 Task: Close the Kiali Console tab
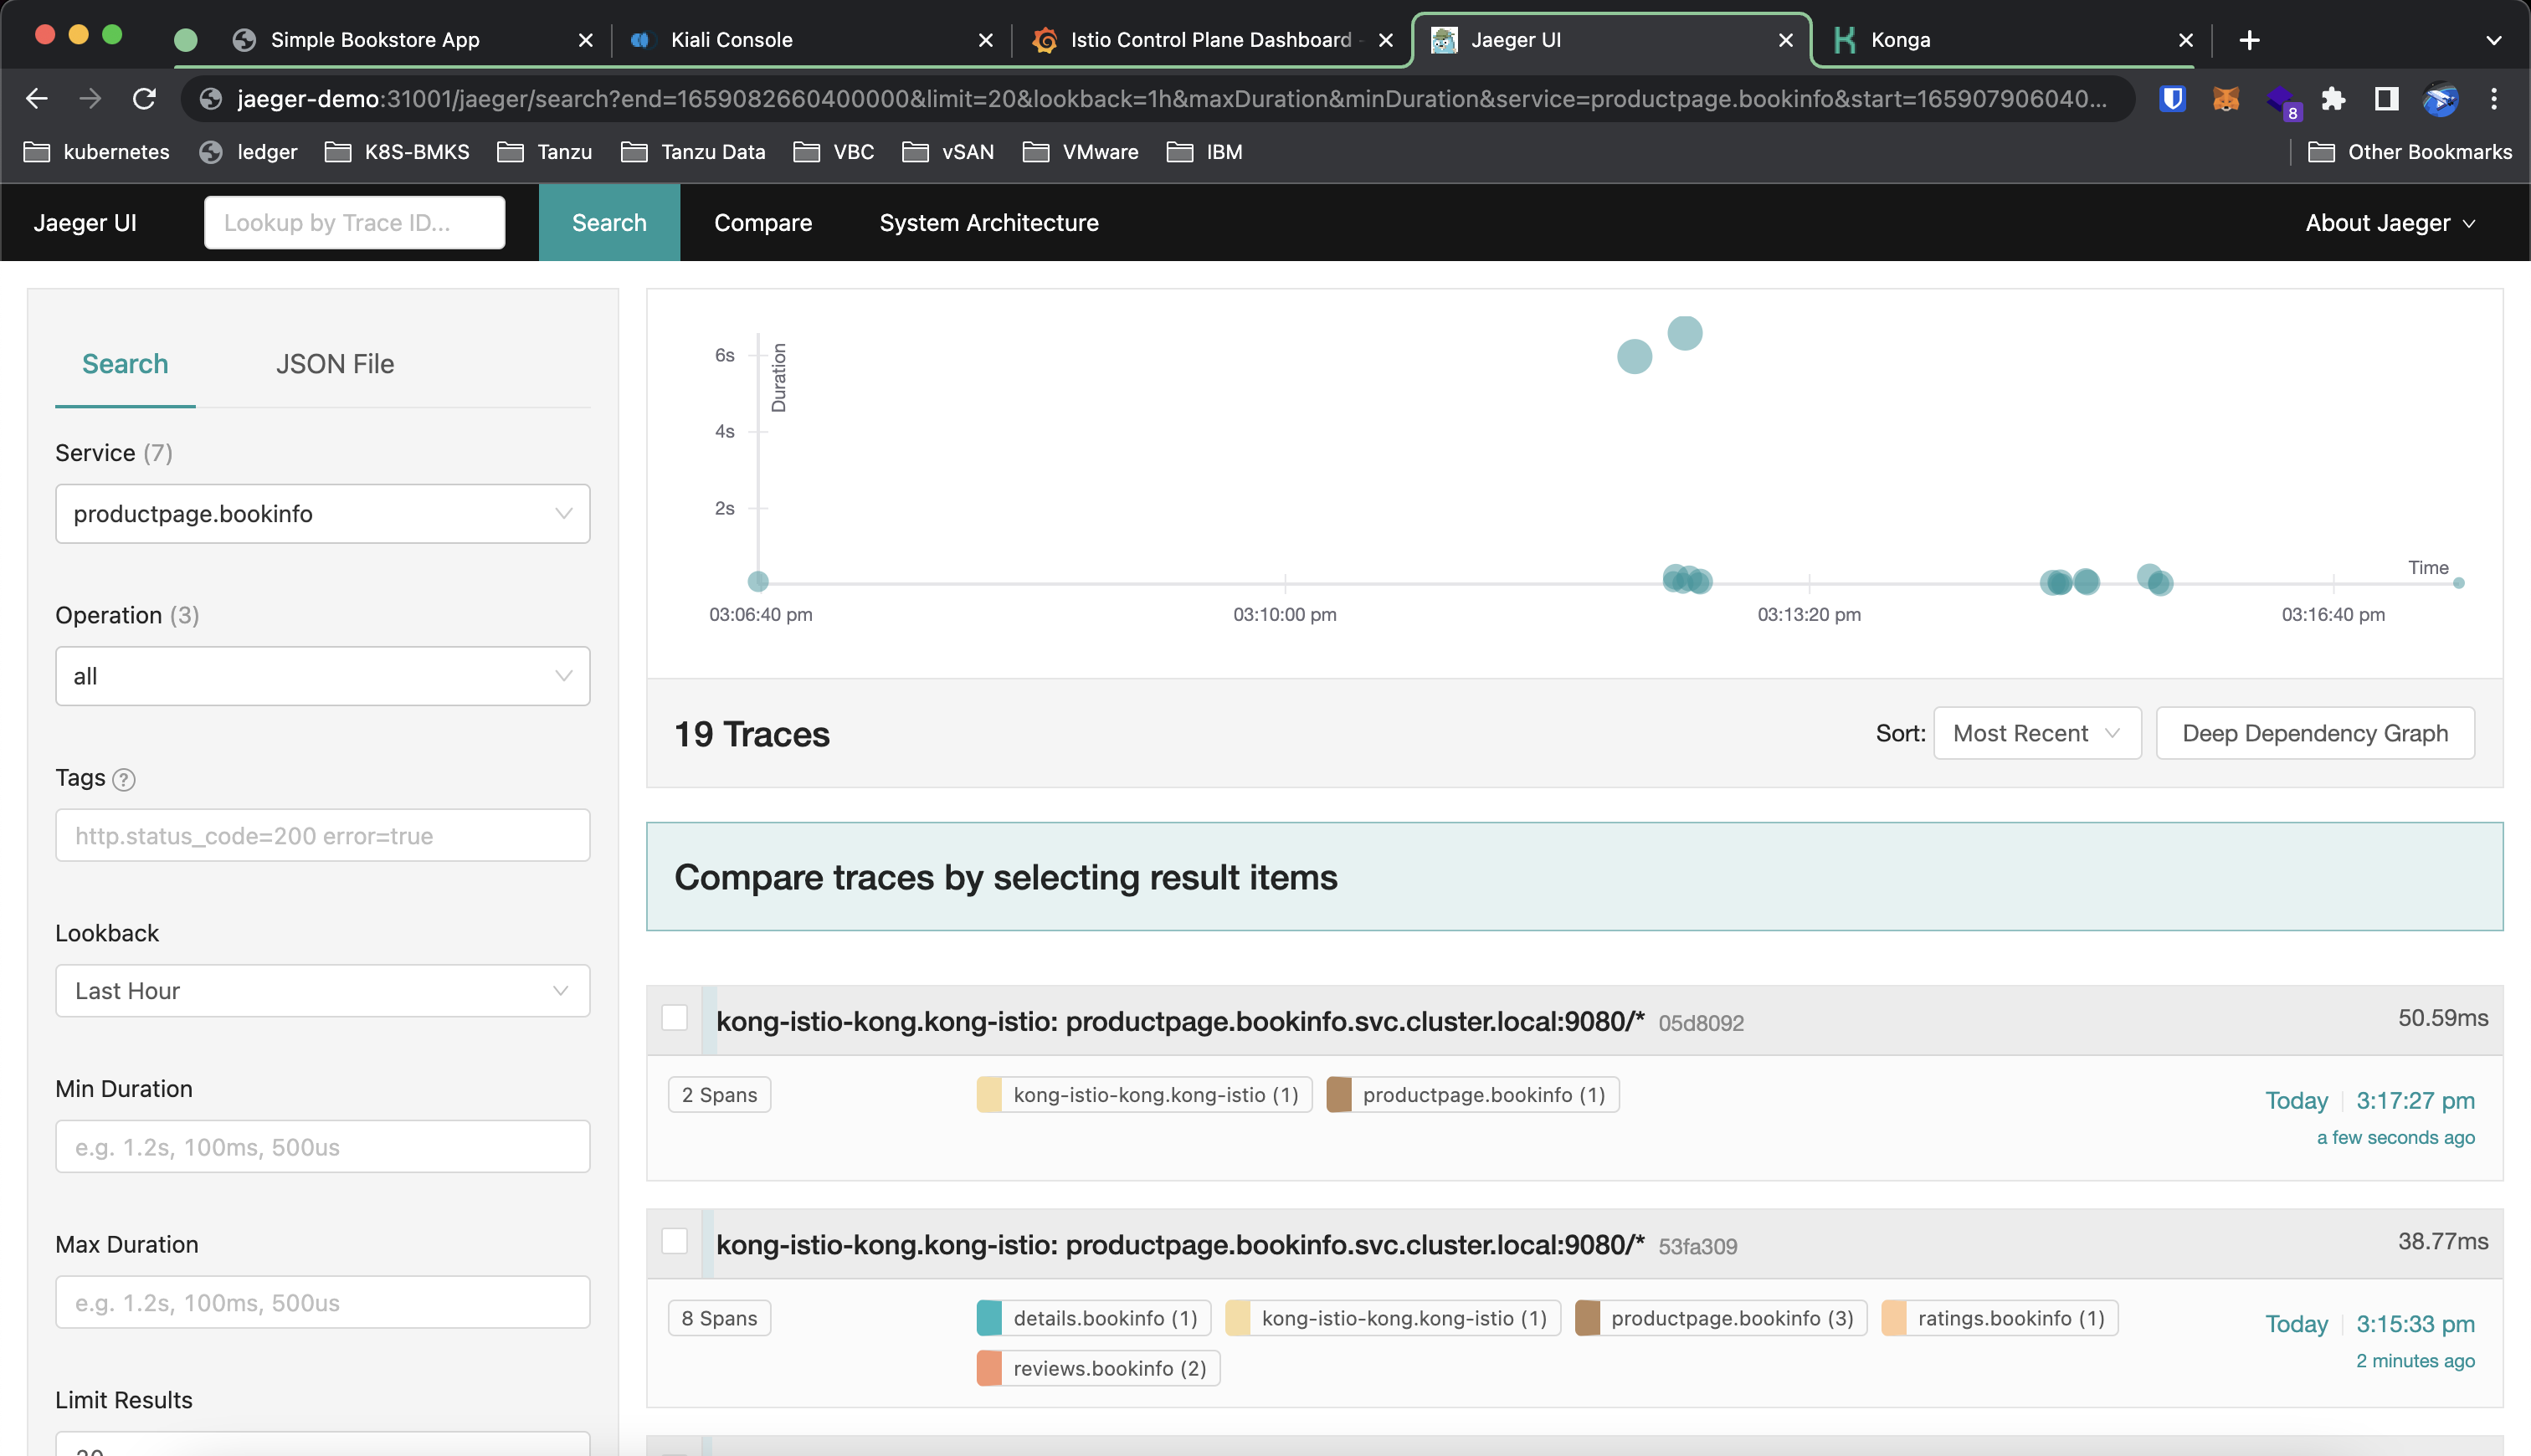986,40
